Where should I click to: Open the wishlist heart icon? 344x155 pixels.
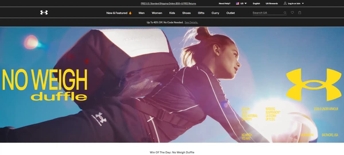click(292, 12)
